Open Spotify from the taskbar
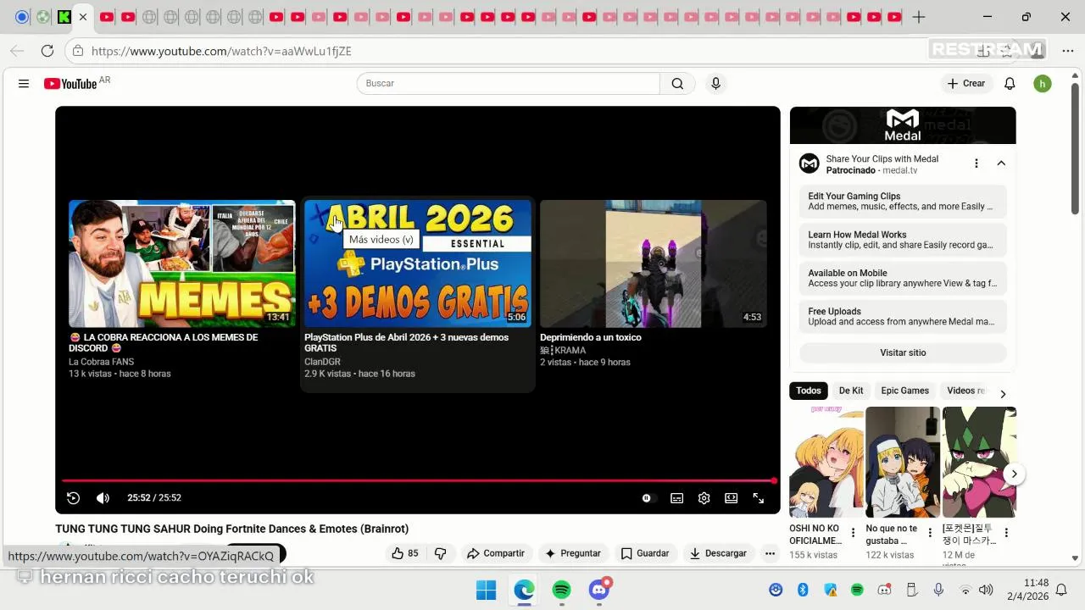Viewport: 1085px width, 610px height. coord(561,590)
